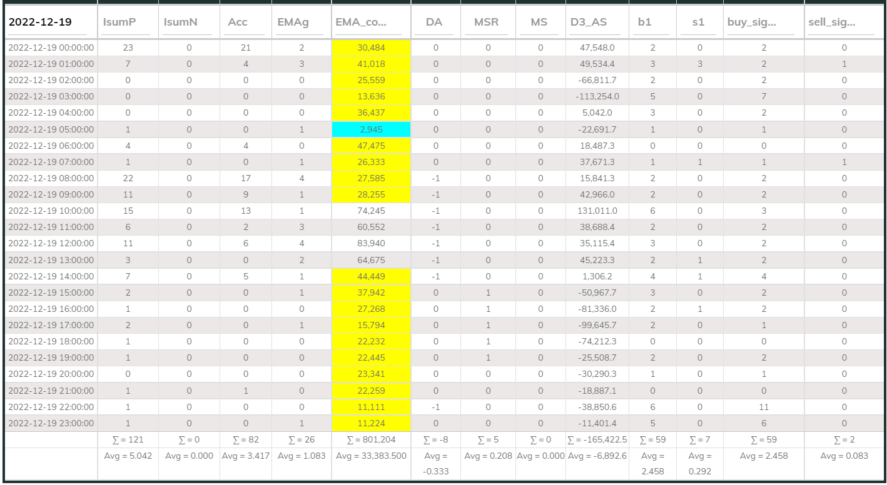Screen dimensions: 887x485
Task: Click the MSR column header
Action: click(486, 22)
